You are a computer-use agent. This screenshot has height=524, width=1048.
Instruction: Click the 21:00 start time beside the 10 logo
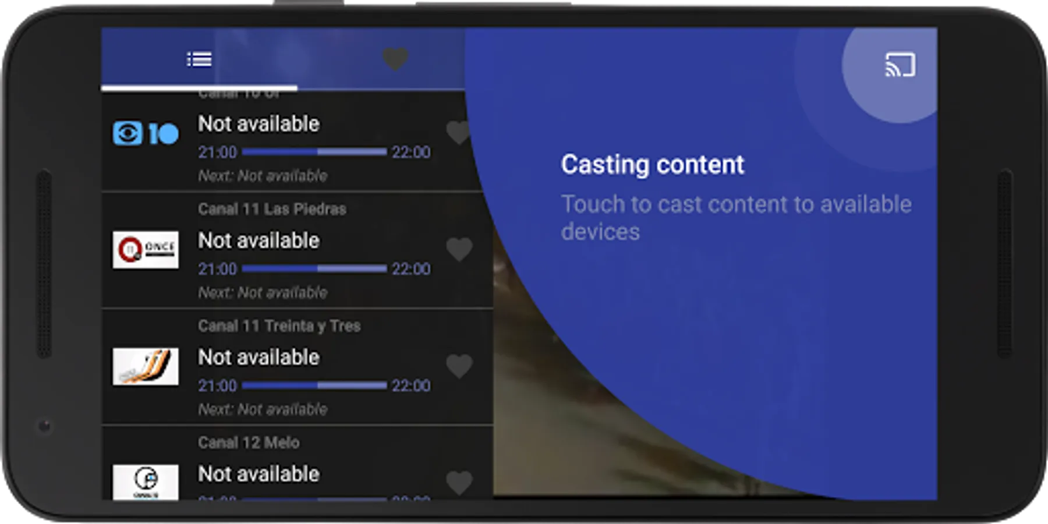[x=218, y=153]
